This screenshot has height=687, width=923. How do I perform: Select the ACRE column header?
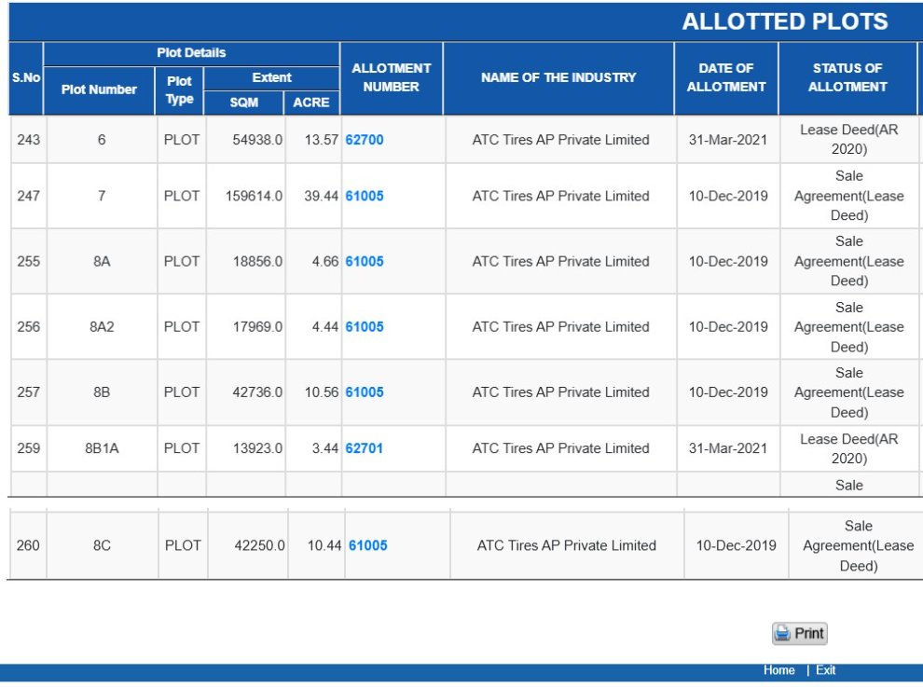coord(311,103)
